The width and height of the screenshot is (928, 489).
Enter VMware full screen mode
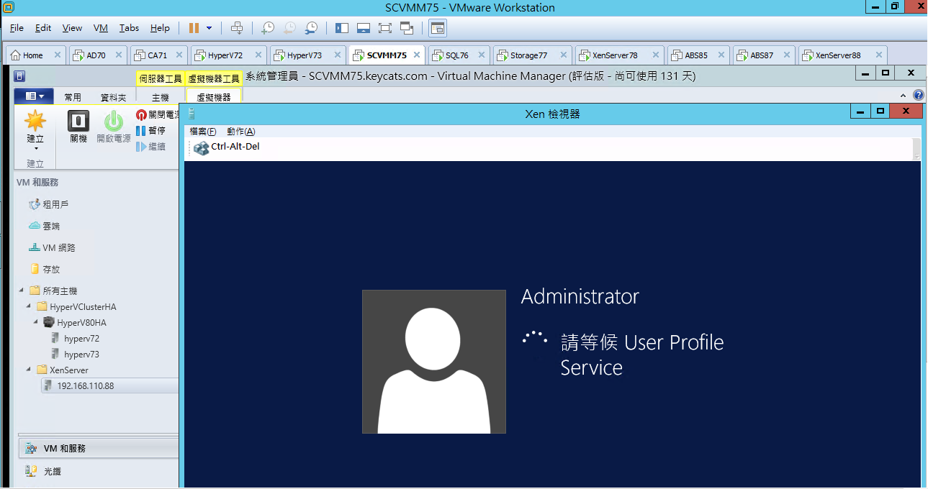click(x=384, y=28)
